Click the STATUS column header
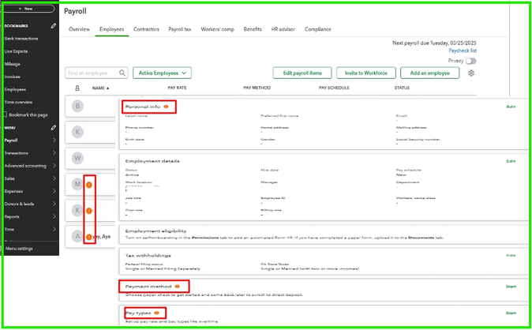Viewport: 532px width, 330px height. (x=402, y=88)
